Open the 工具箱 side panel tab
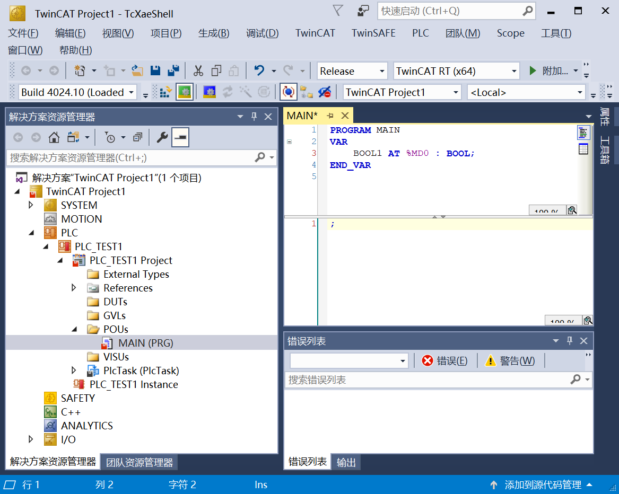The height and width of the screenshot is (494, 619). [x=605, y=150]
